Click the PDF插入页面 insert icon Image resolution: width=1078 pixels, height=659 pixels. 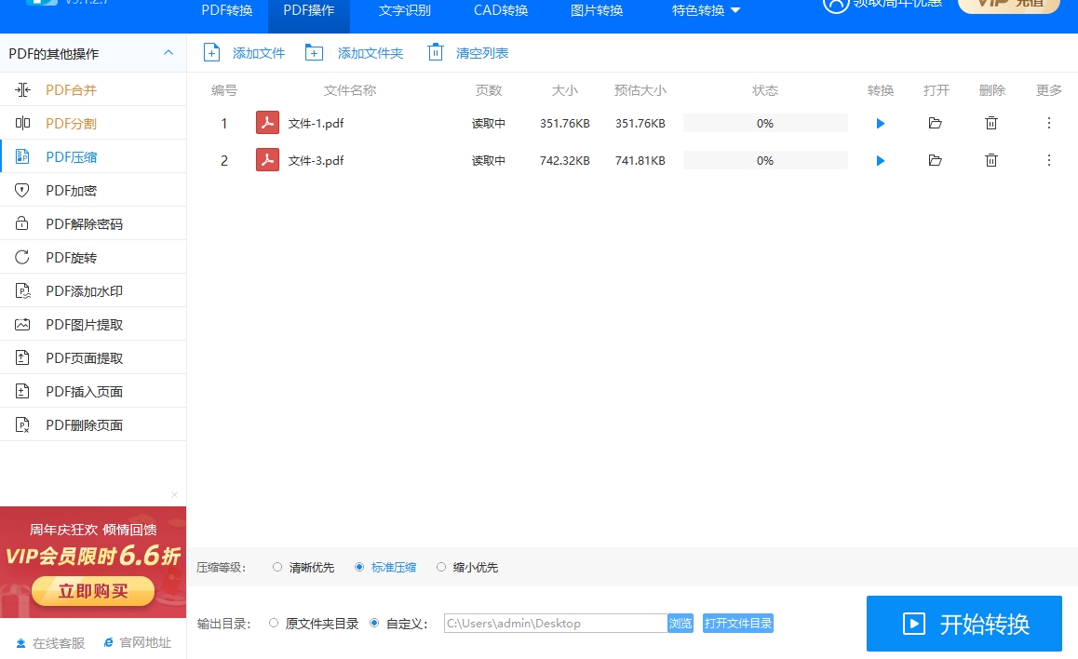pyautogui.click(x=22, y=391)
